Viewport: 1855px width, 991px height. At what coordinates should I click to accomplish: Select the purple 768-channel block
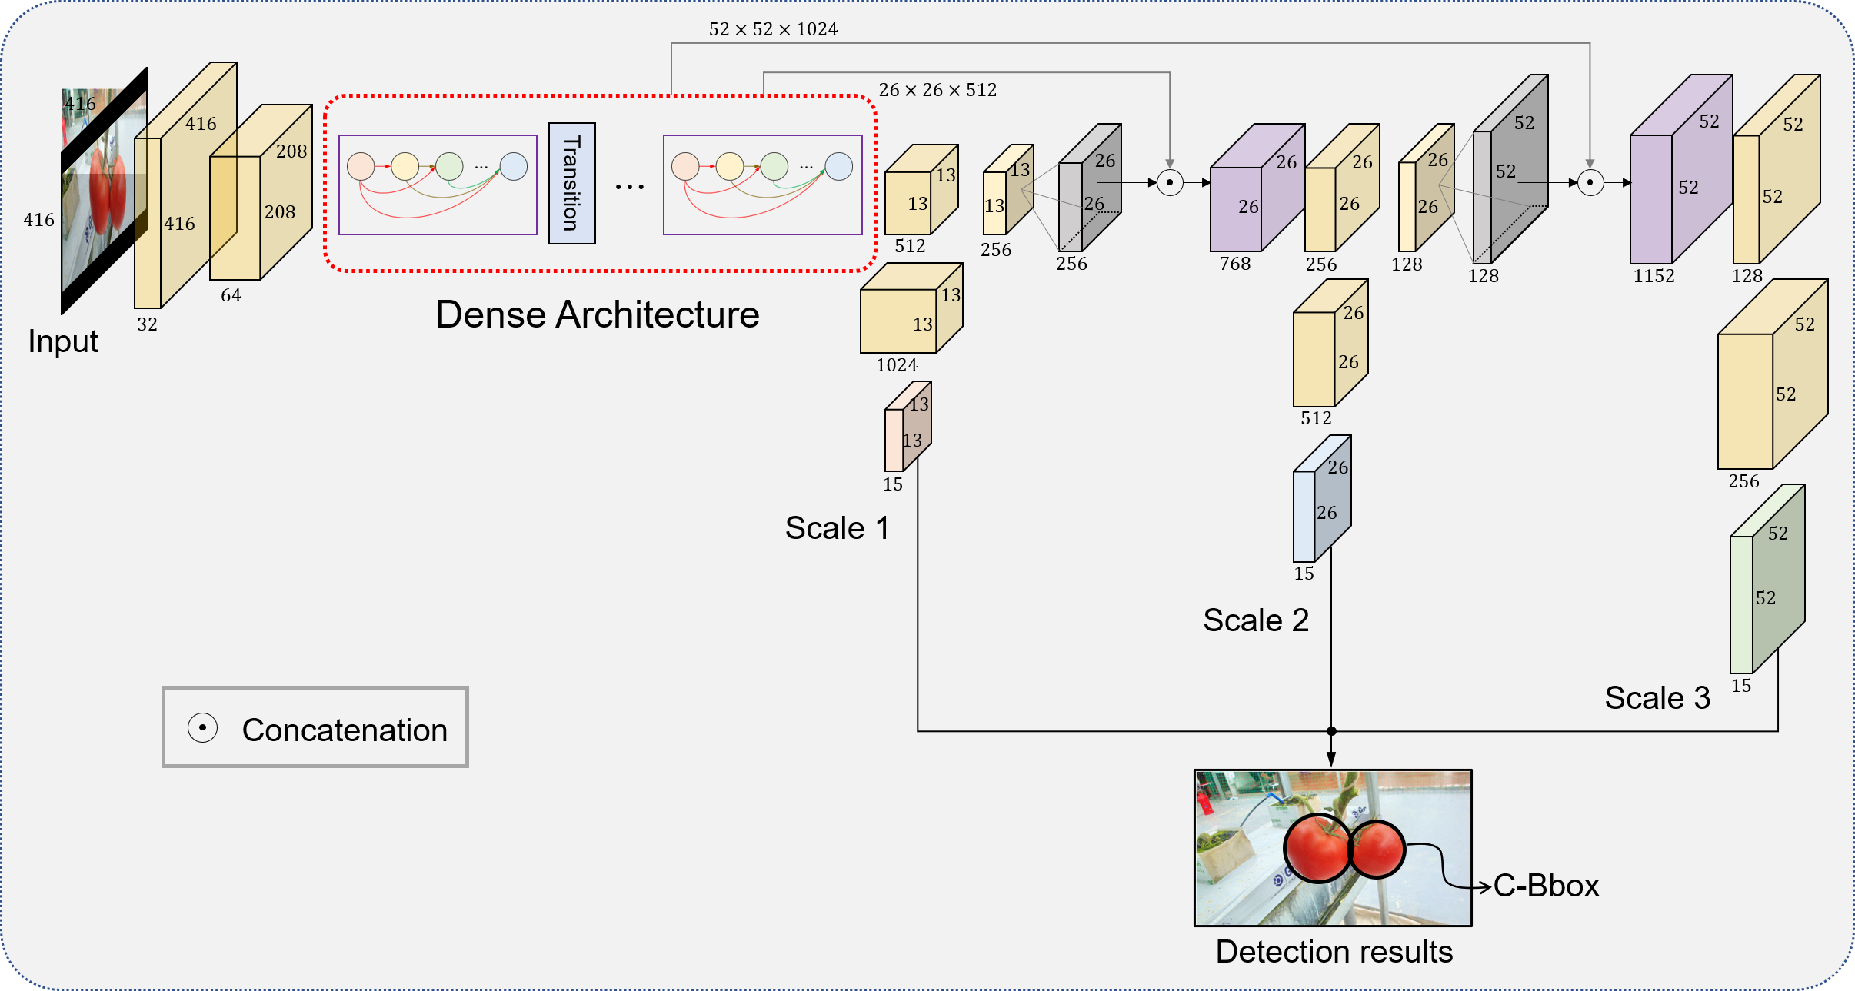(x=1257, y=188)
